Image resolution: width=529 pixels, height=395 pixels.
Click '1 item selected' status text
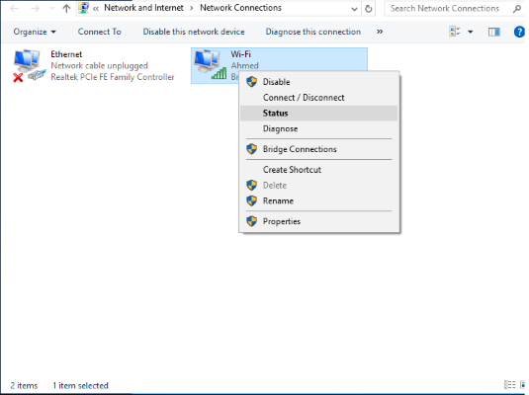[x=80, y=385]
